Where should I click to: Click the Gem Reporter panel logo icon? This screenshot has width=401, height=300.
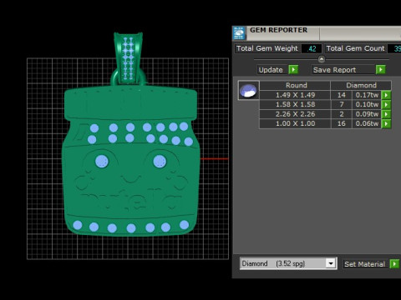pyautogui.click(x=239, y=33)
